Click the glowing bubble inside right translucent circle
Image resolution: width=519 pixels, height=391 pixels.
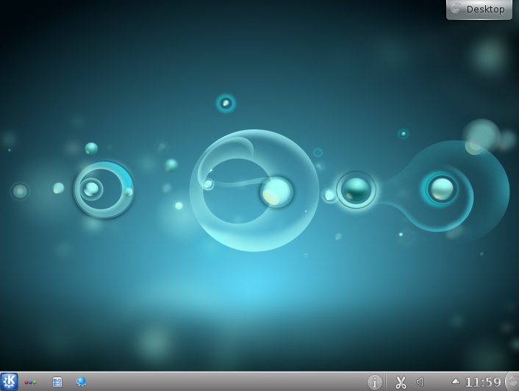tap(442, 189)
